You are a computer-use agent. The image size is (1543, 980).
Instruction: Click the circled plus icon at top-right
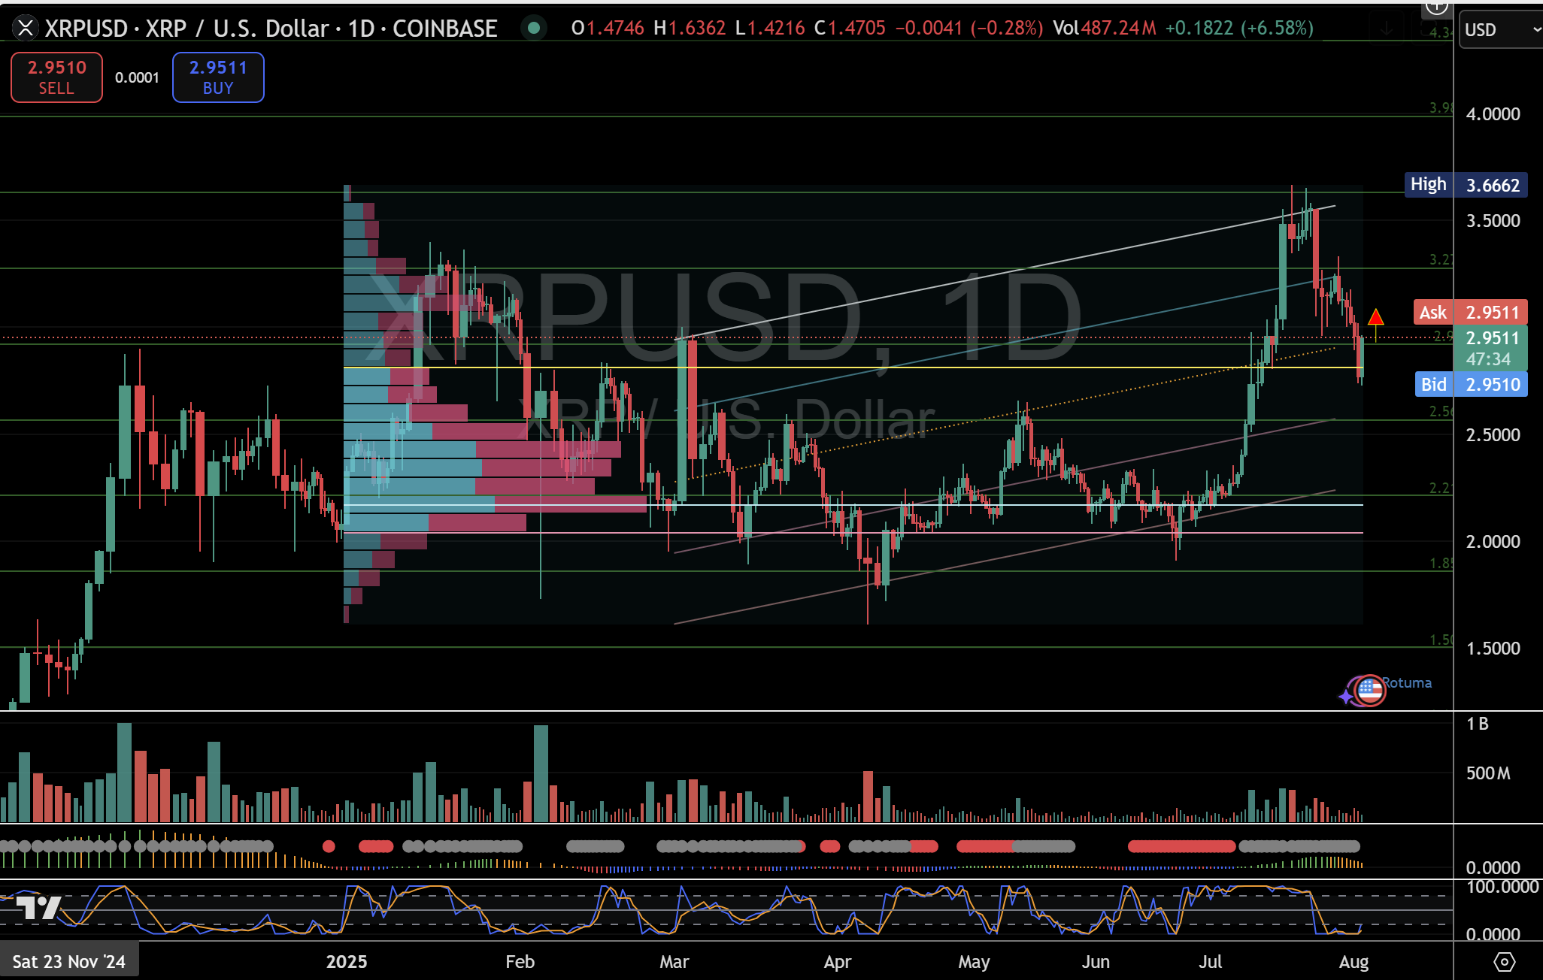(1438, 8)
